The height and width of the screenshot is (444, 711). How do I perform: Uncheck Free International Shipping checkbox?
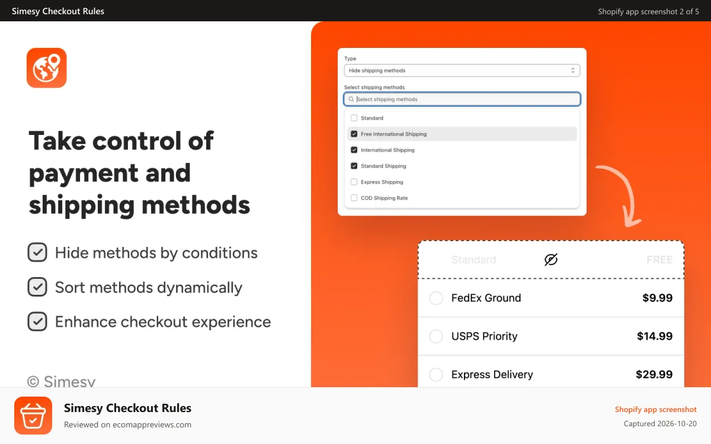coord(354,134)
